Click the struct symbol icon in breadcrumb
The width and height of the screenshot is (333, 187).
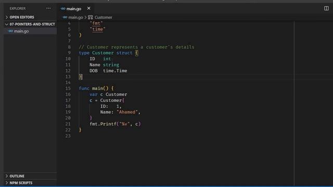[91, 17]
